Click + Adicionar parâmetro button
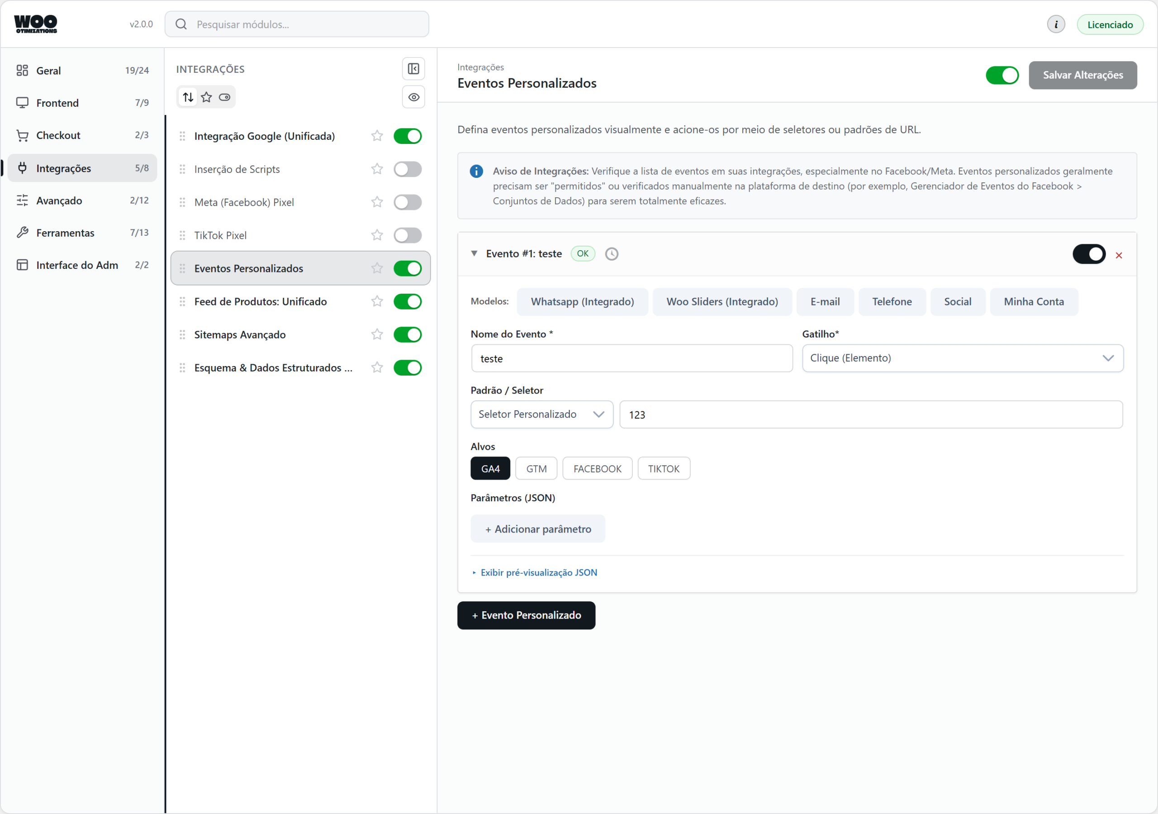This screenshot has width=1158, height=814. tap(538, 529)
